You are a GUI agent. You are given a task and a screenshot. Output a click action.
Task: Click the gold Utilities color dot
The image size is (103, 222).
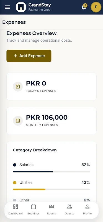point(15,183)
